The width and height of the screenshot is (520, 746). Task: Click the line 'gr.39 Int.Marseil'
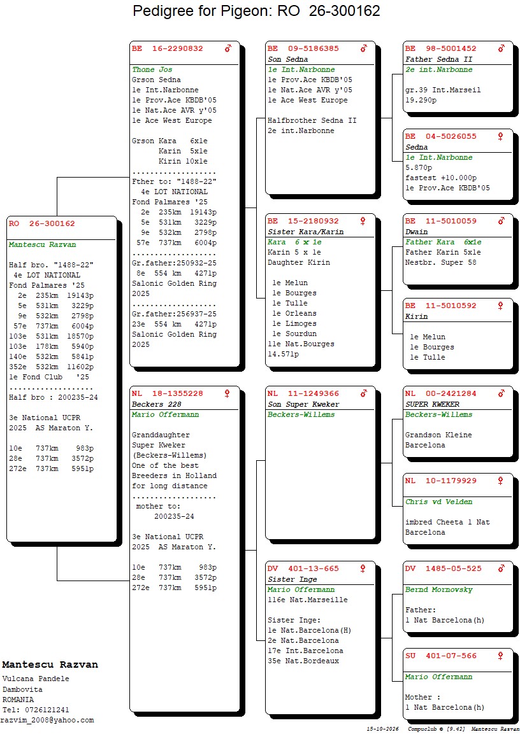443,90
